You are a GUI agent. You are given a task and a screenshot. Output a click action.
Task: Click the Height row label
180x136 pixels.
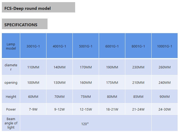coord(11,97)
